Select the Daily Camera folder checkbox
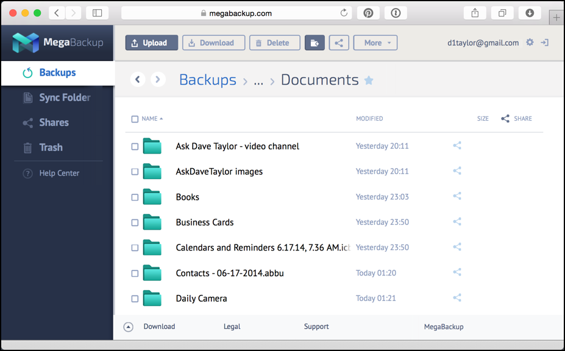 point(135,298)
